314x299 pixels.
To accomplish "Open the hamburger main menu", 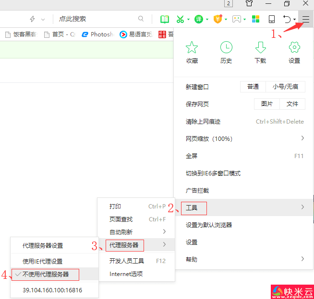I will [306, 19].
